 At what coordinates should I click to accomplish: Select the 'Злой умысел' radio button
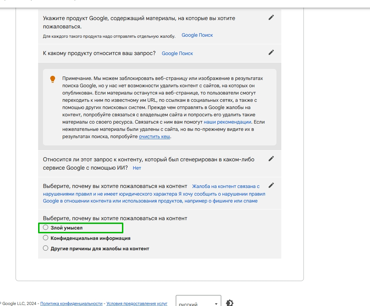click(x=45, y=228)
